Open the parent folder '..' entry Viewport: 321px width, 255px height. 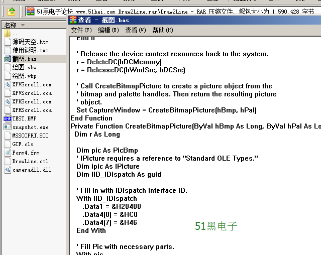pos(10,33)
